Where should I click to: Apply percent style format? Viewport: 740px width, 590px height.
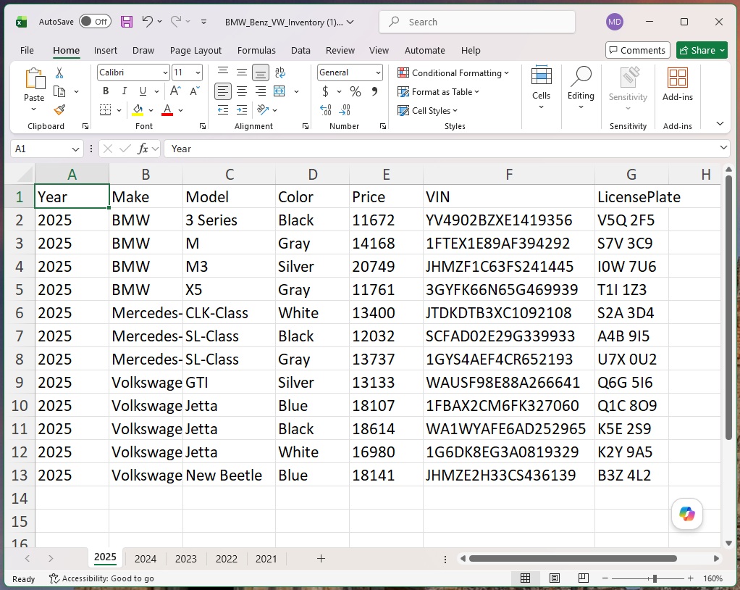(356, 91)
